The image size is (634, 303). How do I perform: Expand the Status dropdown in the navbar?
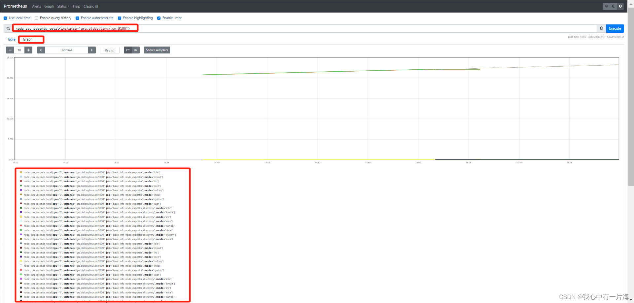point(63,6)
